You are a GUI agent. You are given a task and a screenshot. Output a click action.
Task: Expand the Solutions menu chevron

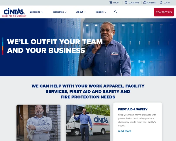tap(42, 12)
